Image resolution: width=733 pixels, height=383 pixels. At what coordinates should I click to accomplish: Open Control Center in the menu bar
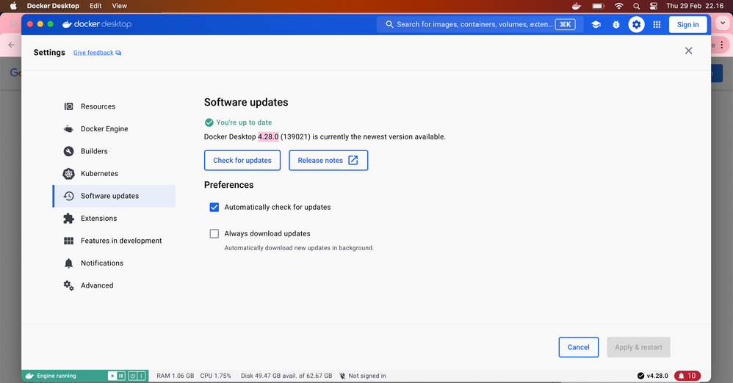point(654,6)
